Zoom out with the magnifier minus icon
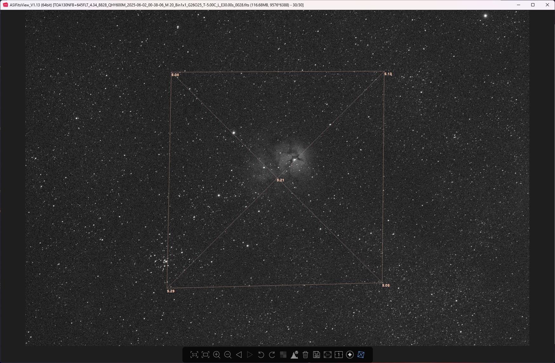 pyautogui.click(x=228, y=355)
